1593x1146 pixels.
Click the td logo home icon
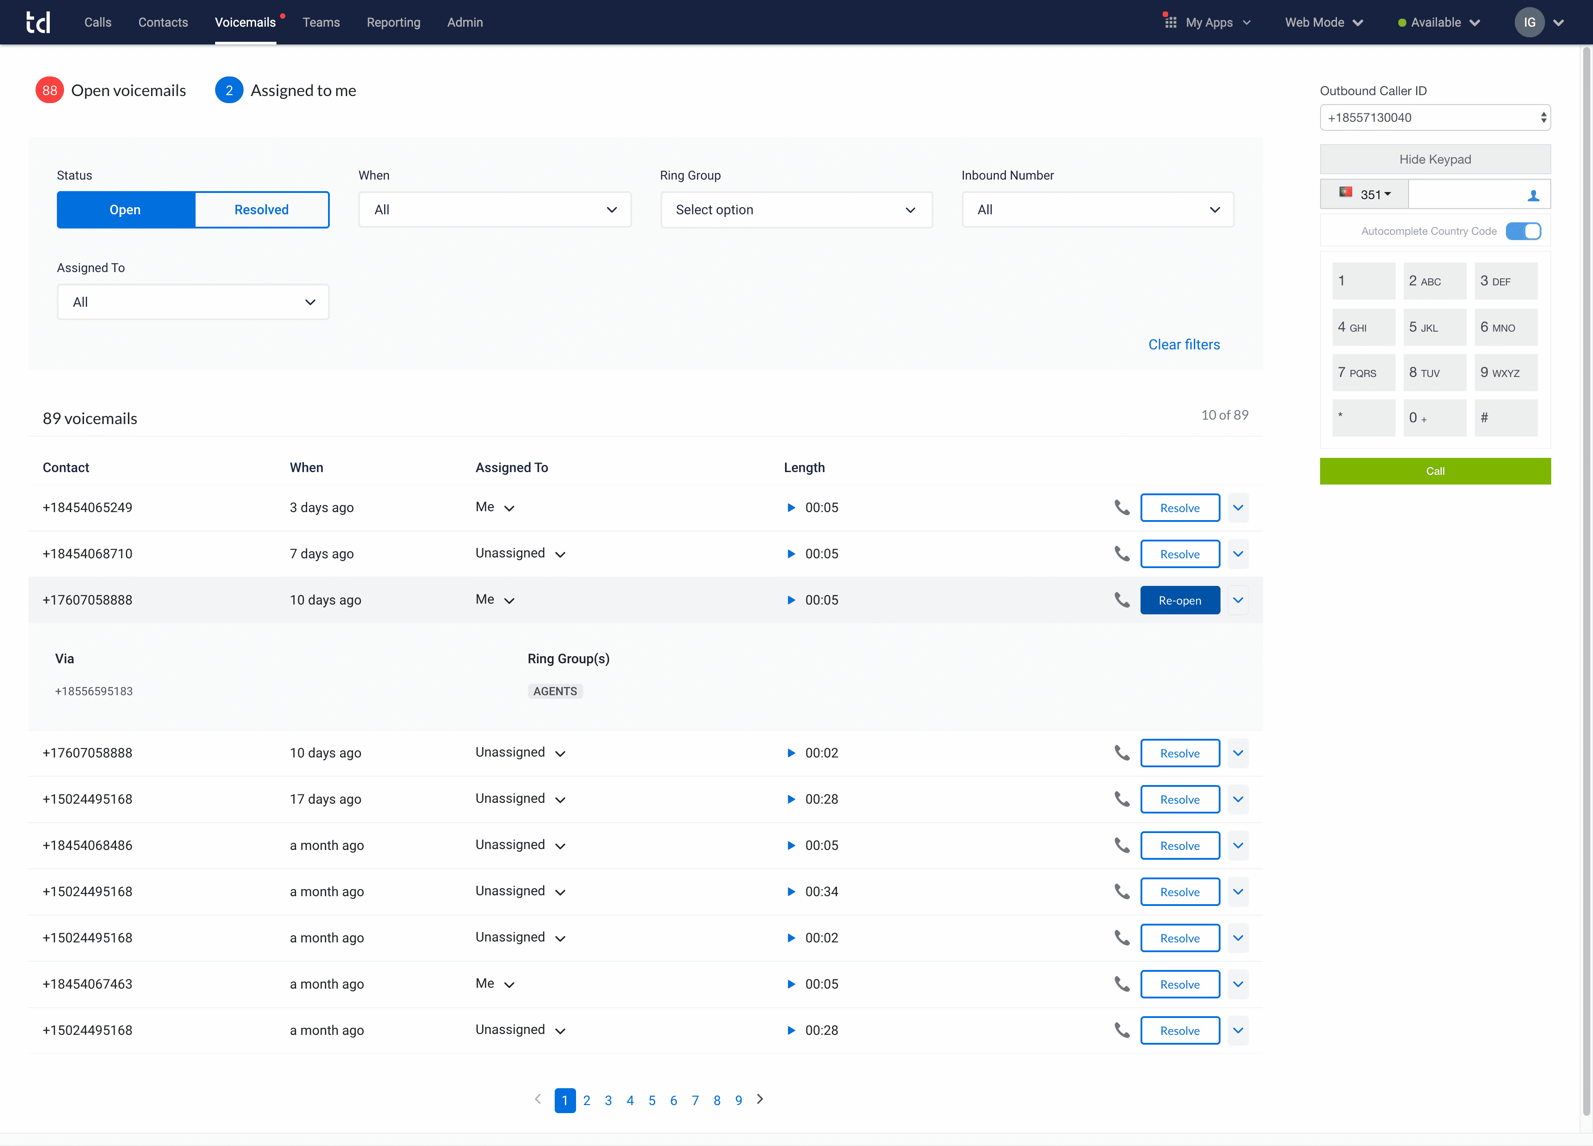point(38,23)
